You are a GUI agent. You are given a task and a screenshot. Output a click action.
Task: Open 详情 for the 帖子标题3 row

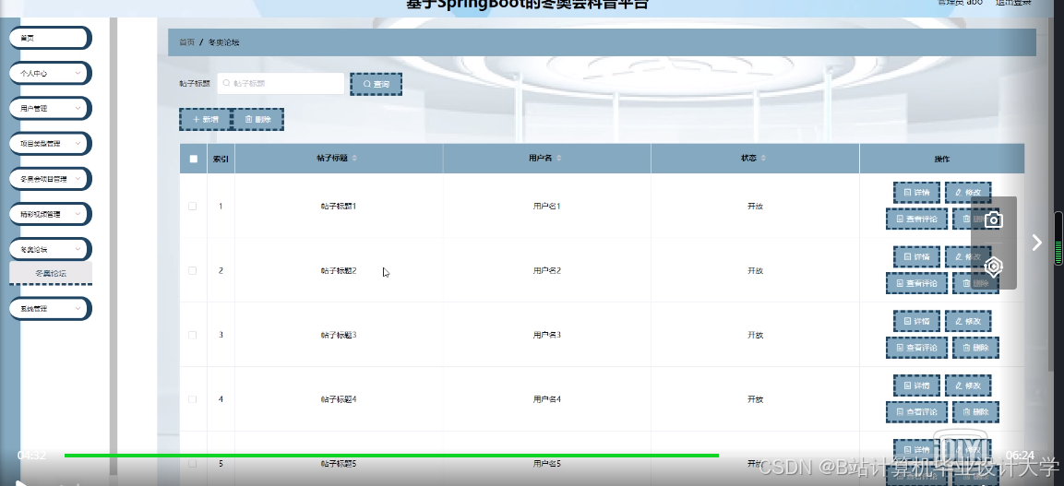(916, 321)
